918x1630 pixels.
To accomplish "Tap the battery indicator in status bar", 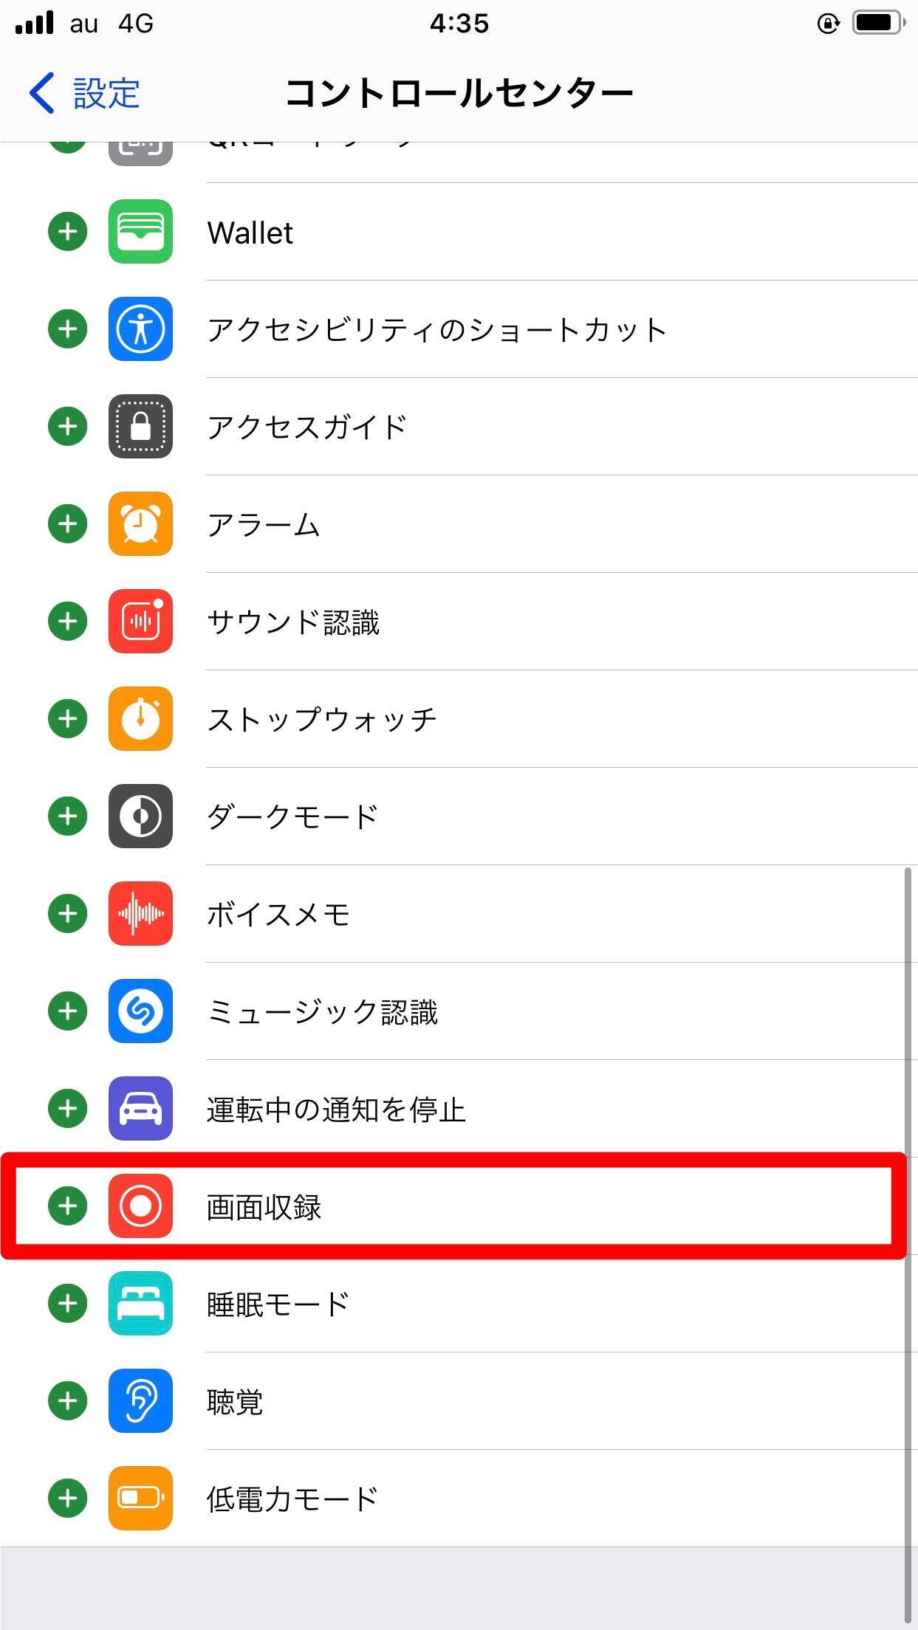I will click(878, 23).
